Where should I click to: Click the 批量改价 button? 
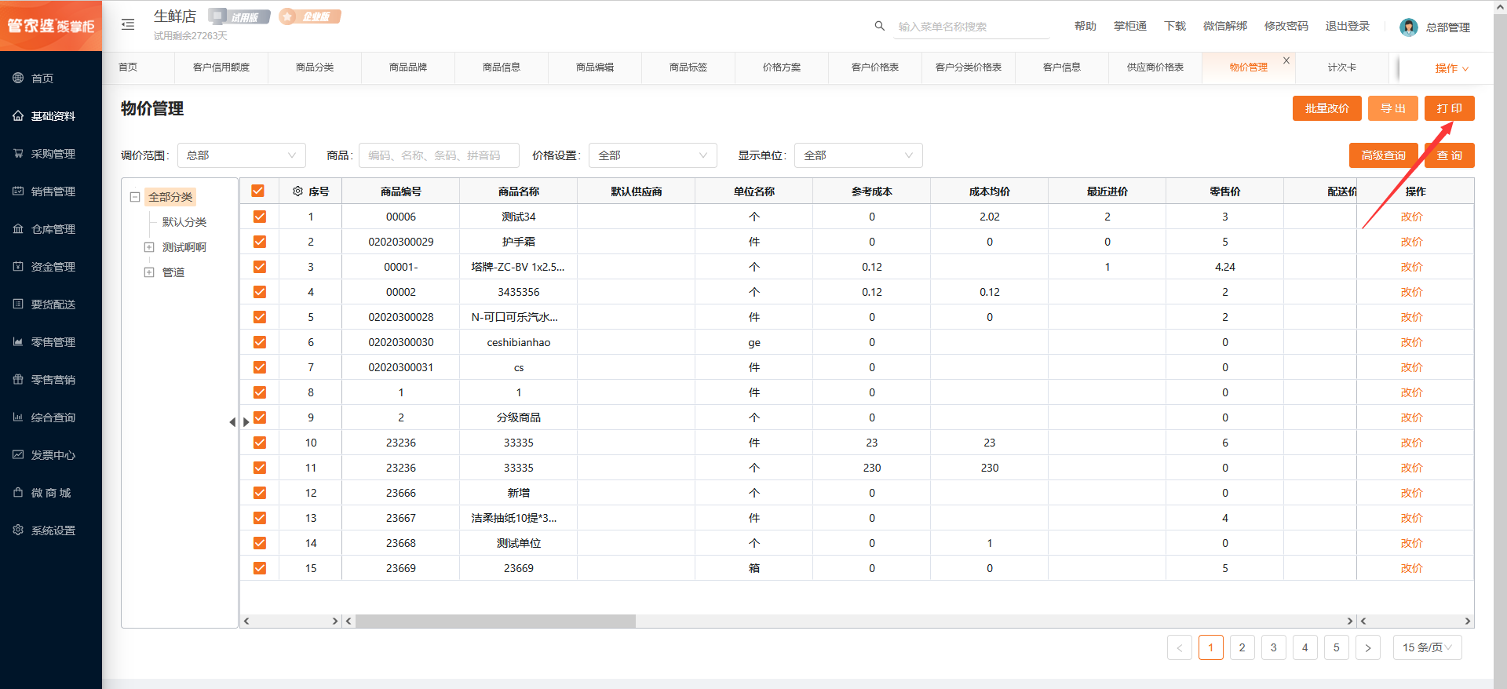point(1327,108)
